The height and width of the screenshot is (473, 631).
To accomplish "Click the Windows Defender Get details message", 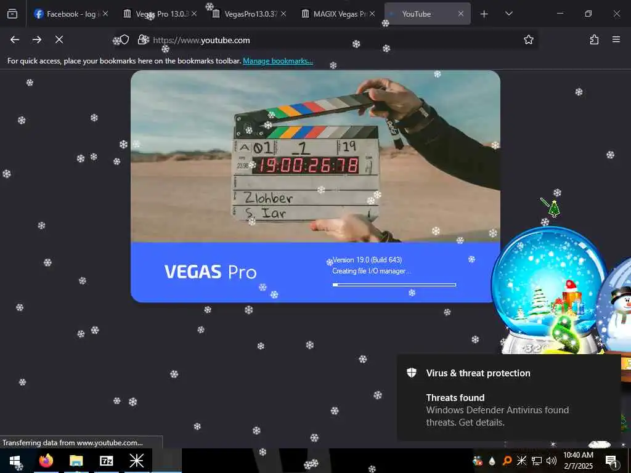I will point(497,416).
